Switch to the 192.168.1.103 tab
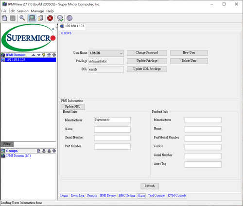Screen dimensions: 243x206 72,26
